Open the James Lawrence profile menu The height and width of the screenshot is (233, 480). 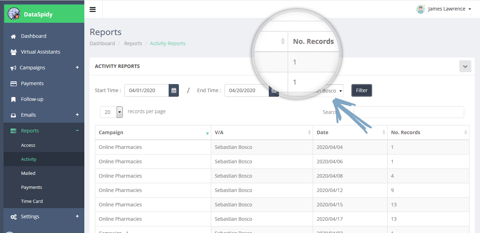[x=444, y=9]
